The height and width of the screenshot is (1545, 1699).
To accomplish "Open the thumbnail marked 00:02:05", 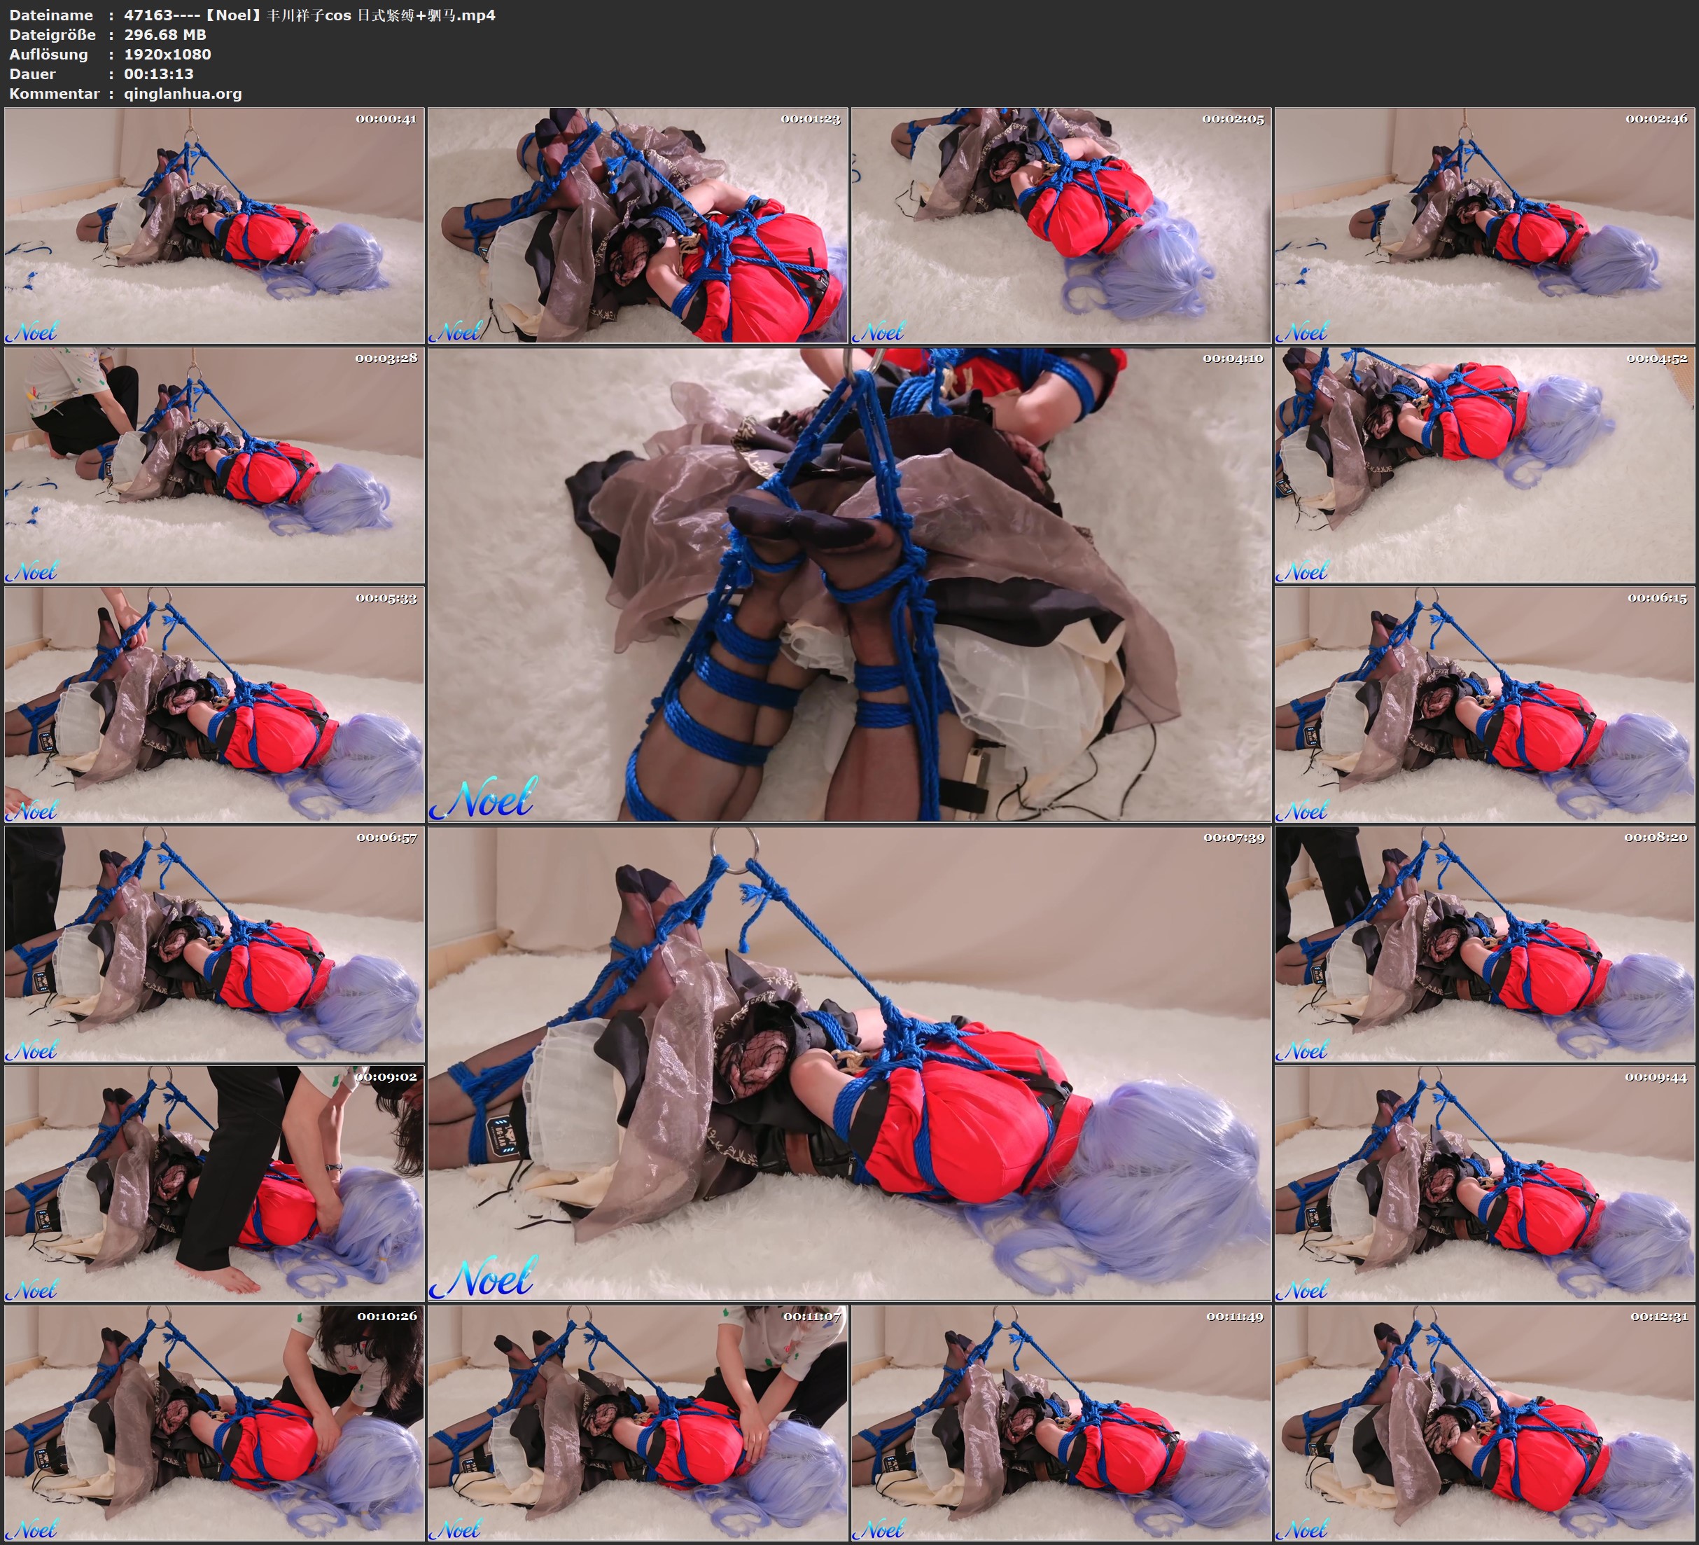I will tap(1060, 226).
